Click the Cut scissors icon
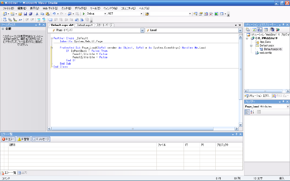This screenshot has height=181, width=290. [x=37, y=14]
